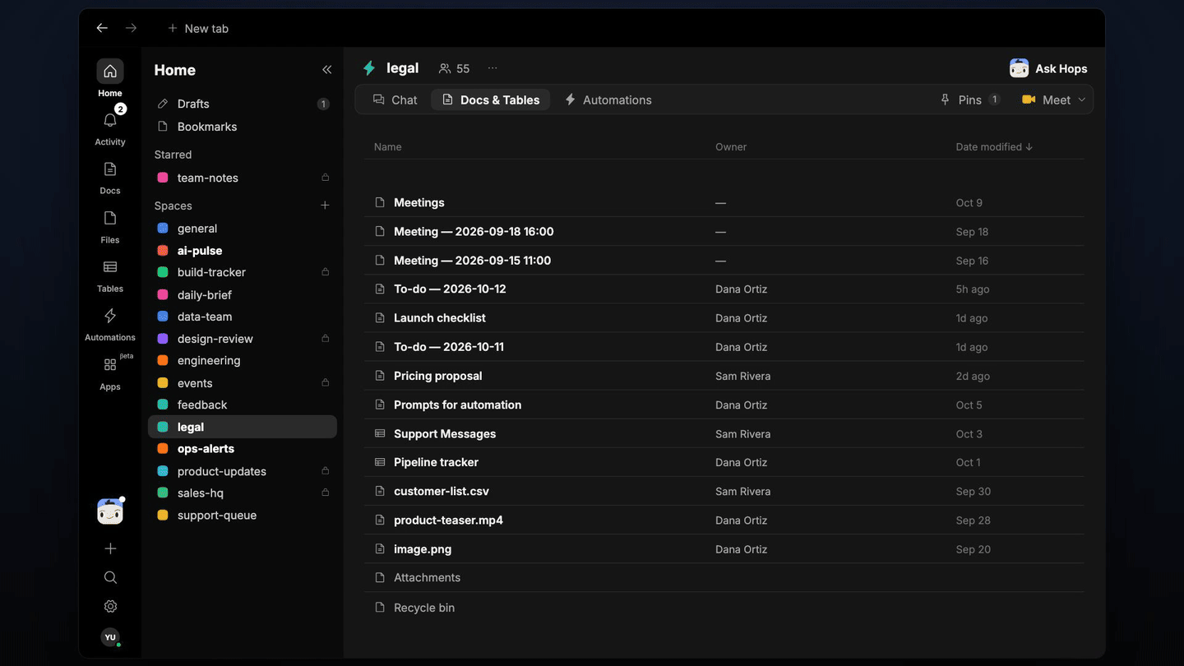Image resolution: width=1184 pixels, height=666 pixels.
Task: Expand the Meet dropdown arrow
Action: pos(1081,99)
